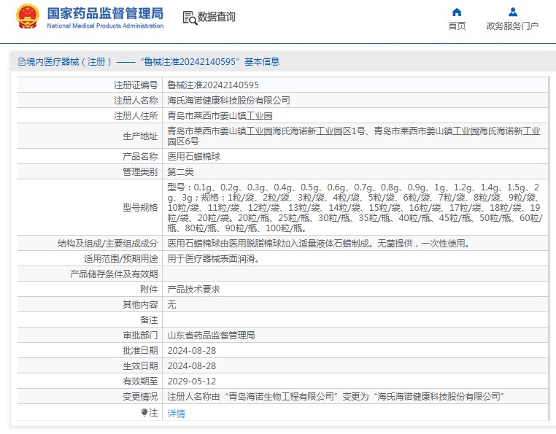Click the 注册人住所 row label
This screenshot has height=434, width=556.
pos(136,115)
